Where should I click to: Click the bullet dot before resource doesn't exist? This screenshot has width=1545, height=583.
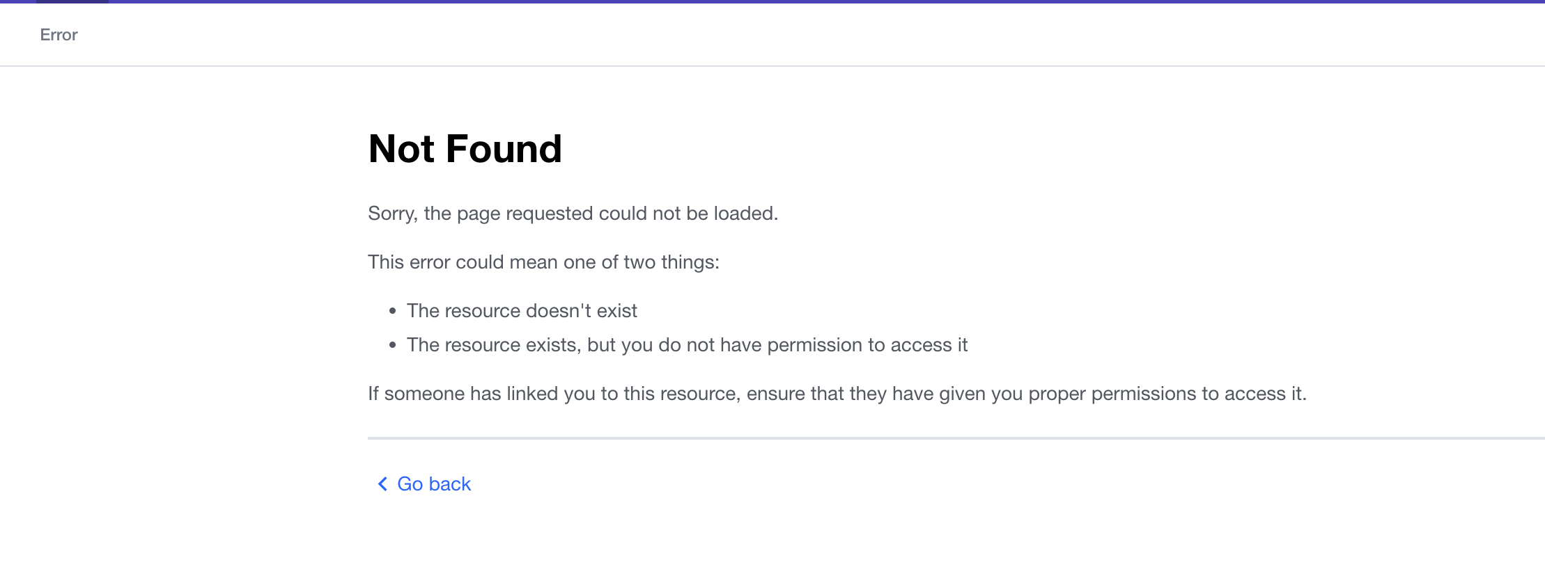point(393,311)
